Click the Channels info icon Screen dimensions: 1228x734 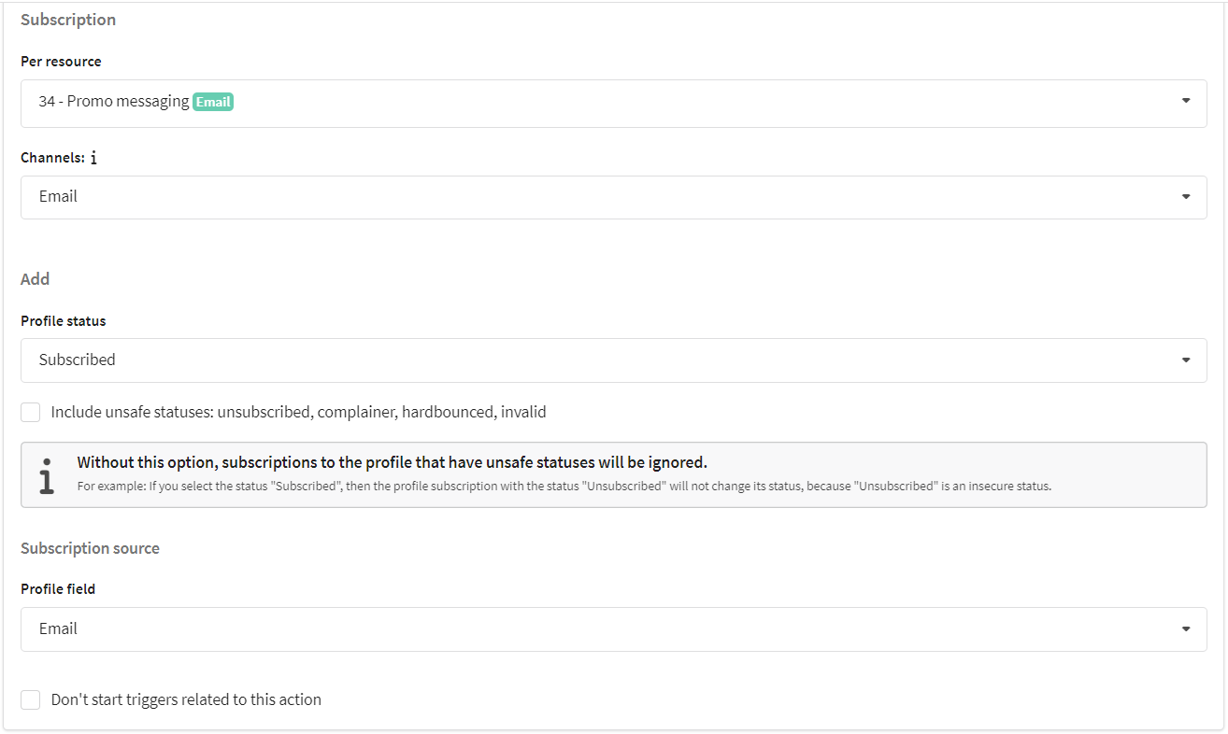point(93,158)
